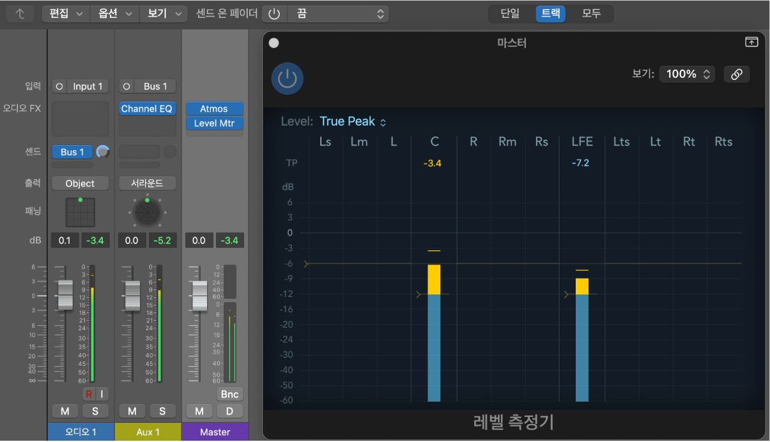770x442 pixels.
Task: Click the empty send slot on Aux 1
Action: [139, 152]
